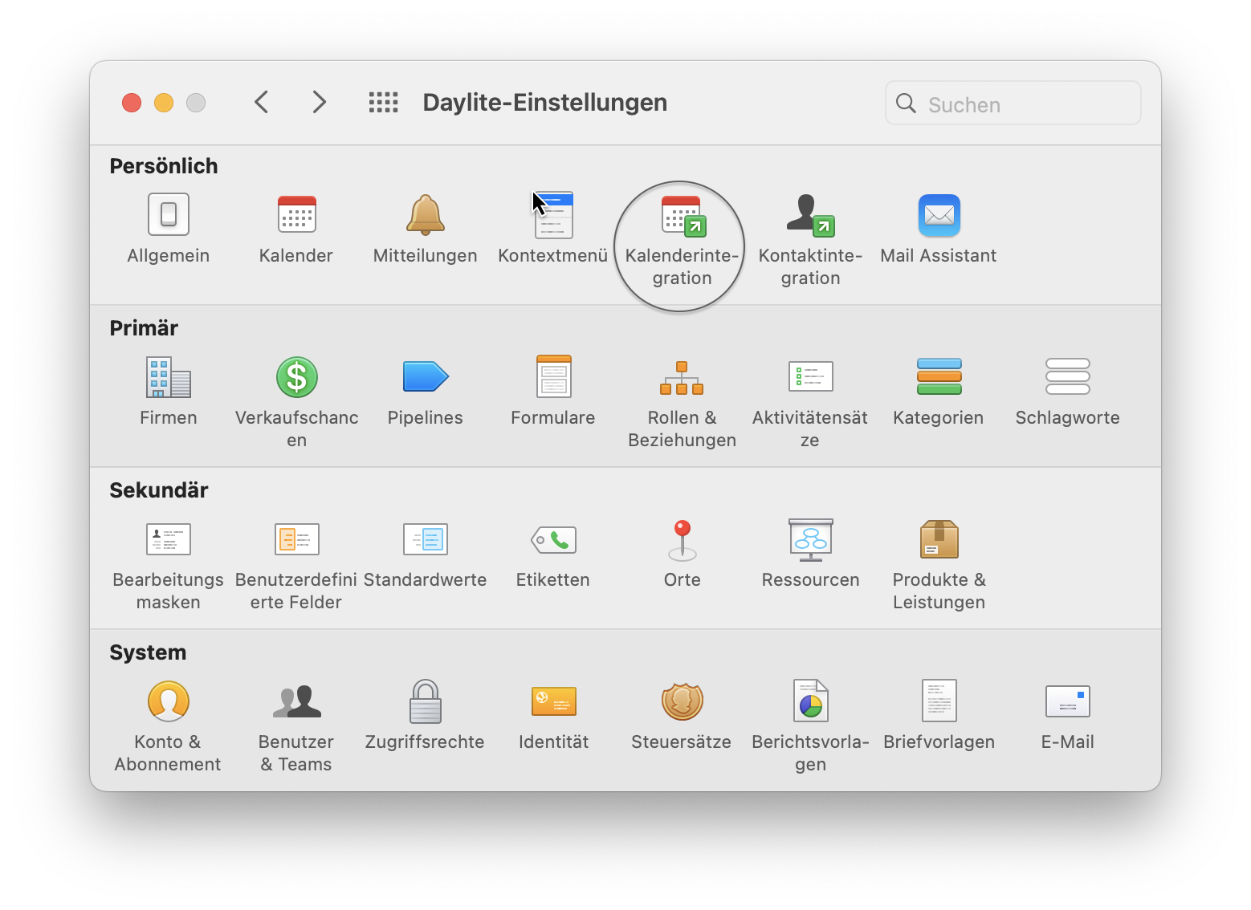The height and width of the screenshot is (910, 1251).
Task: Click the Mitteilungen bell icon
Action: click(x=425, y=217)
